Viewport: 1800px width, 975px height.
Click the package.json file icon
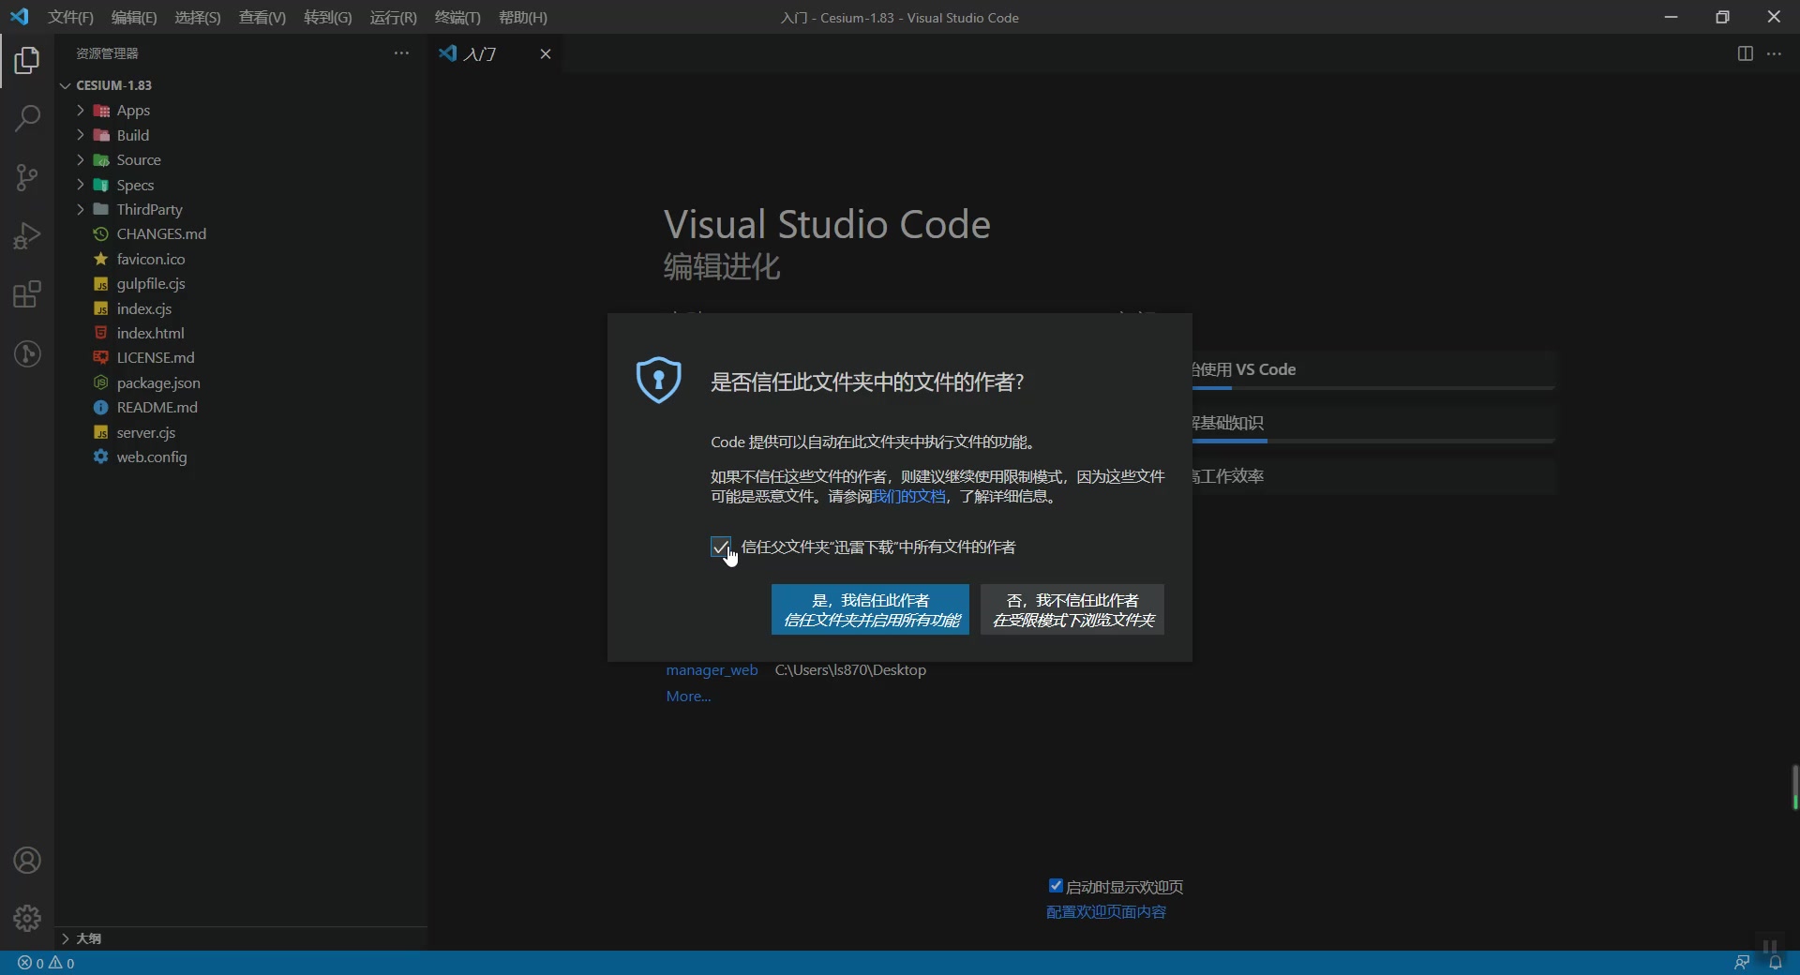point(100,382)
